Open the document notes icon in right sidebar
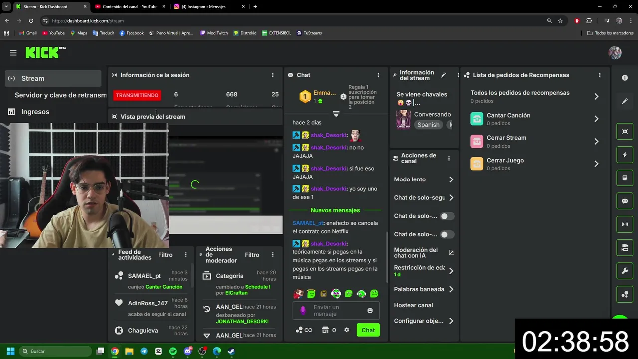Viewport: 638px width, 359px height. pyautogui.click(x=625, y=178)
